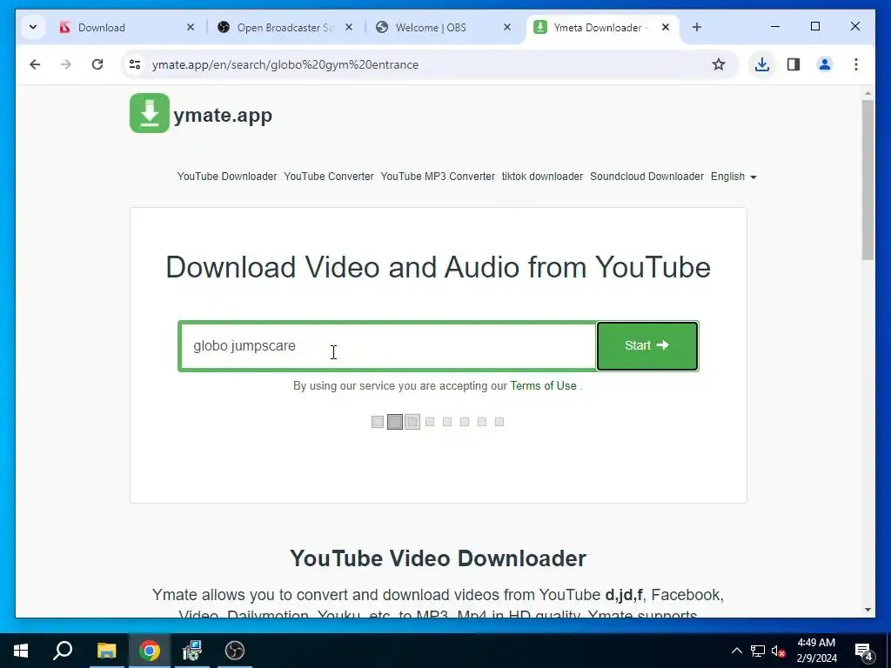The image size is (891, 668).
Task: Minimize the Chrome window
Action: pos(775,27)
